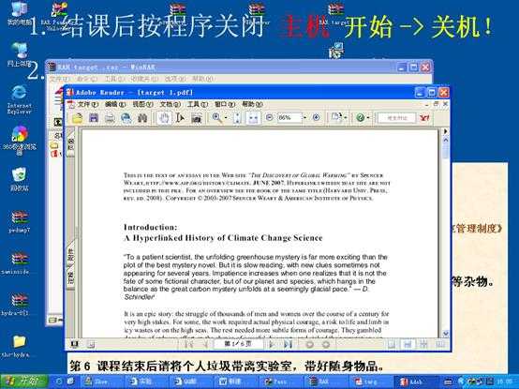Open a file with the folder icon in Adobe Reader
The width and height of the screenshot is (519, 389).
click(77, 118)
